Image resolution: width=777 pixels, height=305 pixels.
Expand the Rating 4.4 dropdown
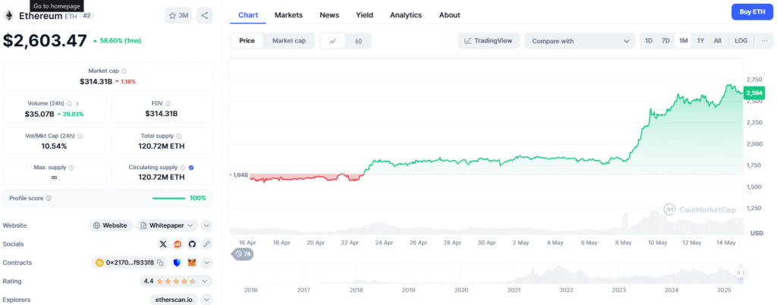pyautogui.click(x=176, y=281)
